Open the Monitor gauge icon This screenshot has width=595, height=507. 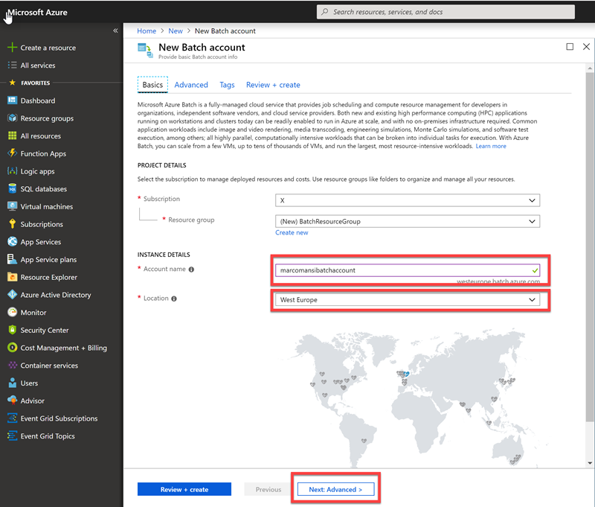pyautogui.click(x=12, y=312)
